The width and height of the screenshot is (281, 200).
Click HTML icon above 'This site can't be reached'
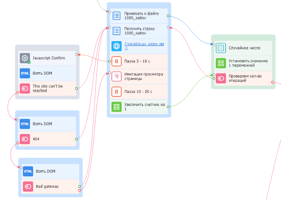tap(25, 73)
